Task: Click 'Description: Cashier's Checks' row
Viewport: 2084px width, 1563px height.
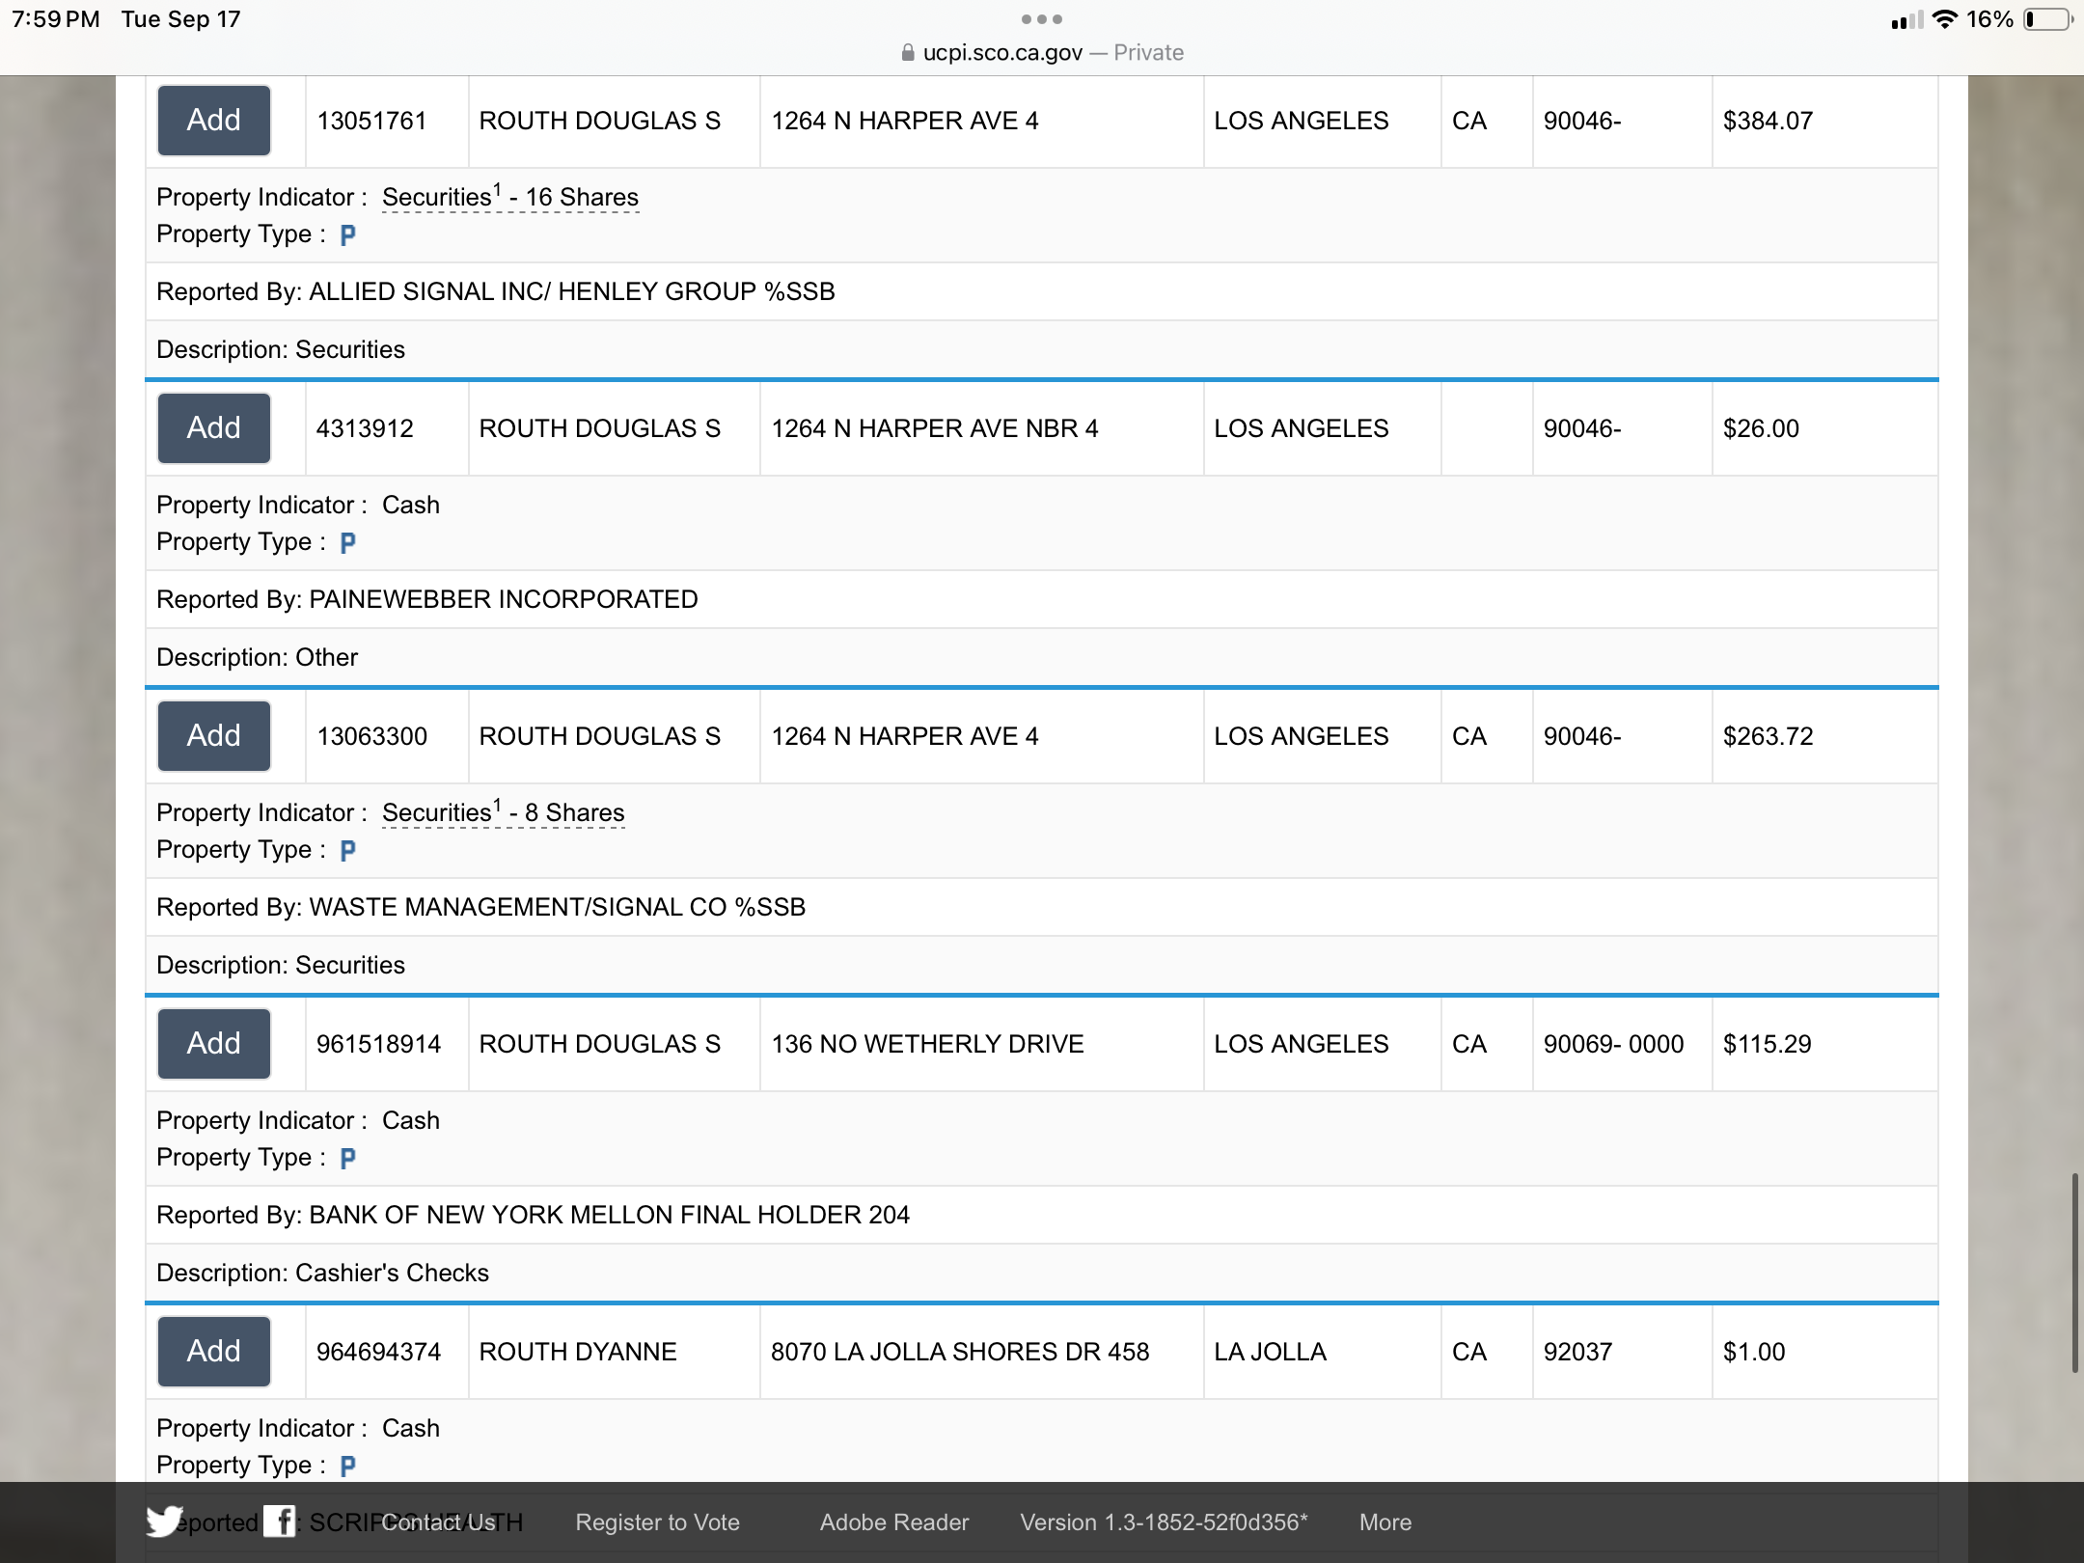Action: point(1041,1273)
